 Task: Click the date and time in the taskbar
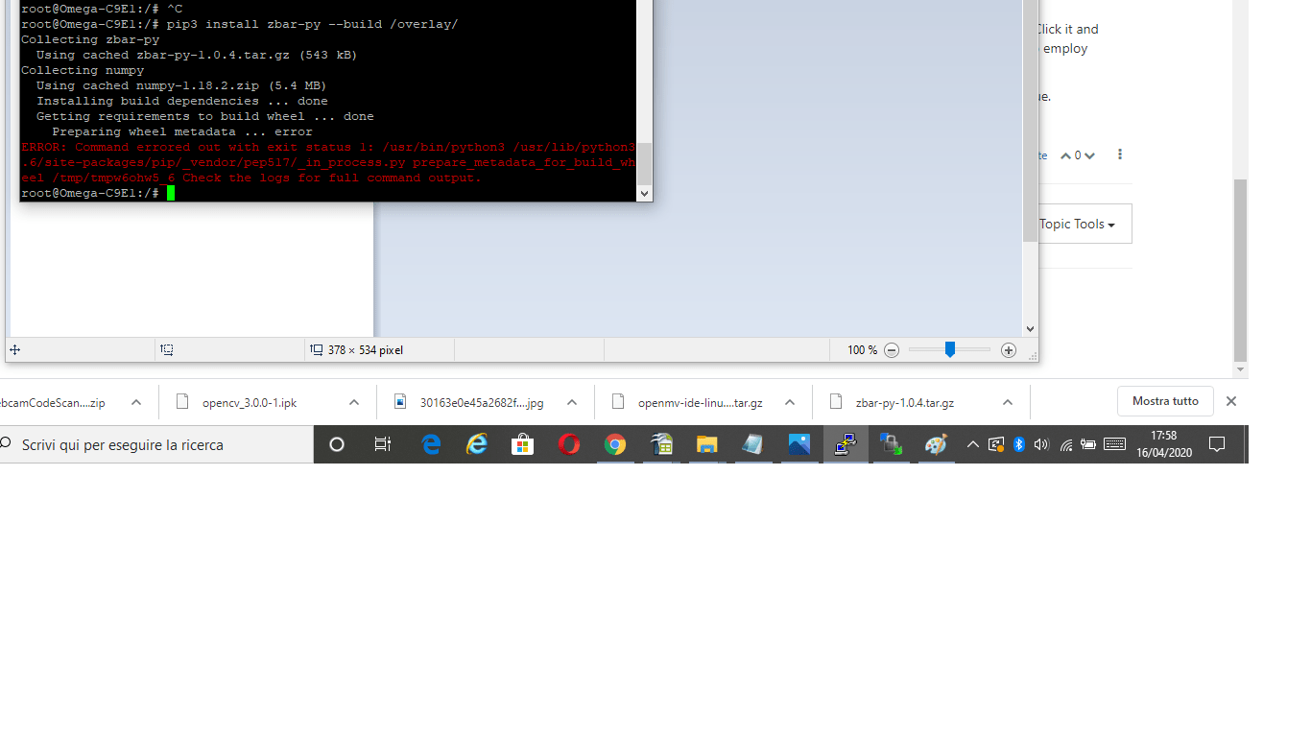tap(1163, 444)
